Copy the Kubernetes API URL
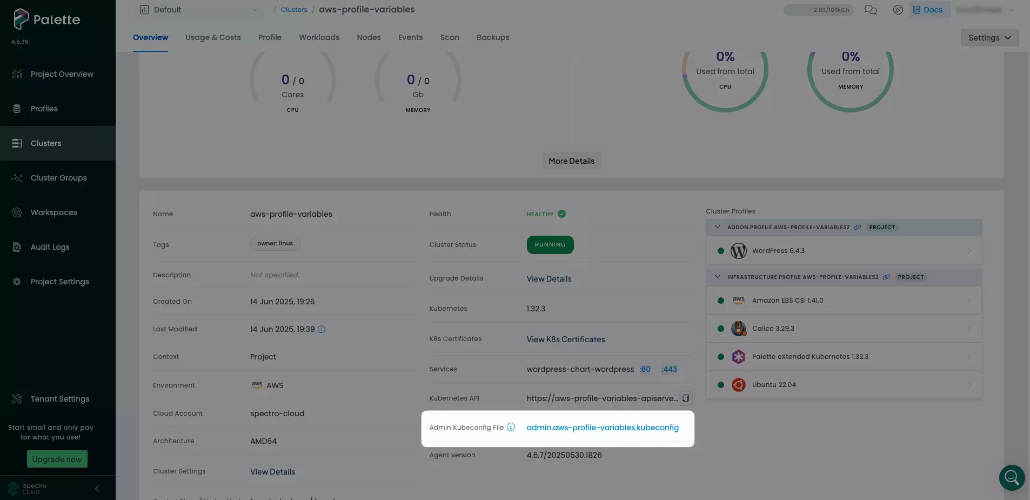Screen dimensions: 1030x500 [685, 398]
